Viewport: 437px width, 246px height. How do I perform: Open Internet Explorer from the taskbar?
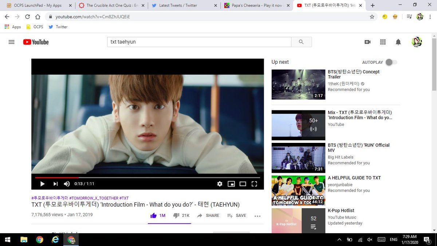55,240
